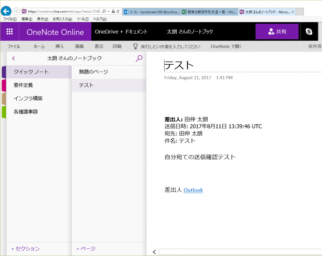Viewport: 322px width, 256px height.
Task: Click the OneNote Online brand title
Action: coord(55,32)
